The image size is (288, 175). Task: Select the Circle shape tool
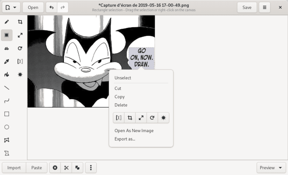click(x=7, y=127)
